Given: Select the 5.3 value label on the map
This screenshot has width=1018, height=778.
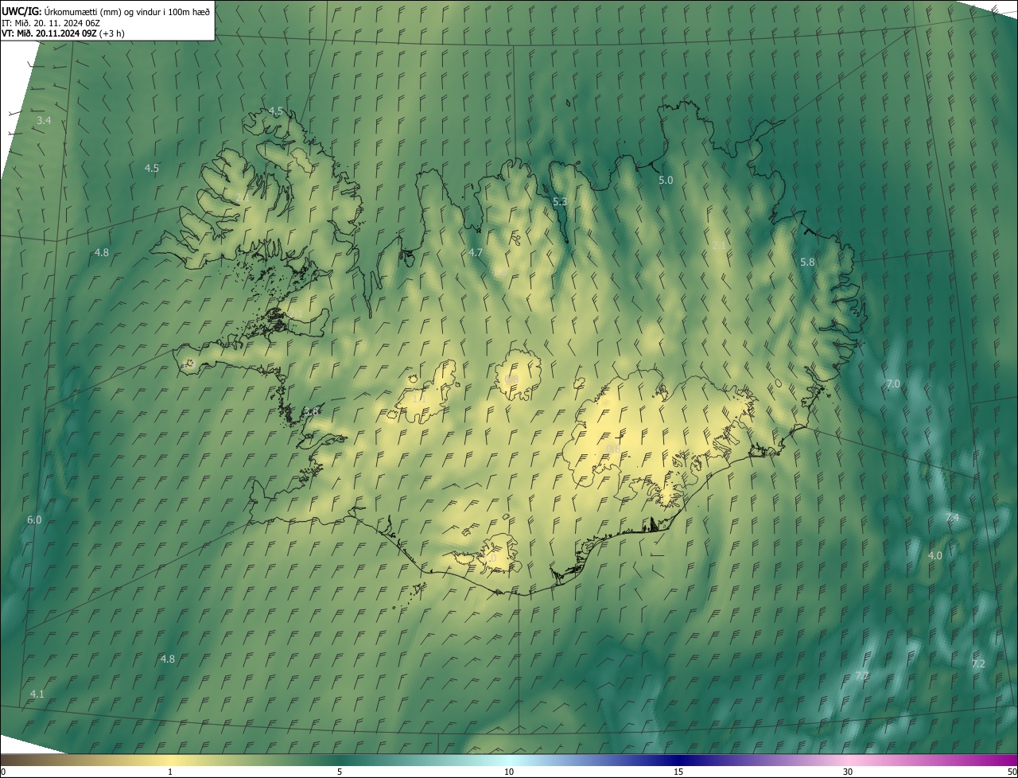Looking at the screenshot, I should pyautogui.click(x=560, y=202).
